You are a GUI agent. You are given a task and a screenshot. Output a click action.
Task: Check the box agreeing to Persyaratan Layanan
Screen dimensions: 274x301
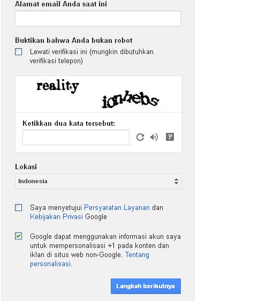[x=18, y=207]
